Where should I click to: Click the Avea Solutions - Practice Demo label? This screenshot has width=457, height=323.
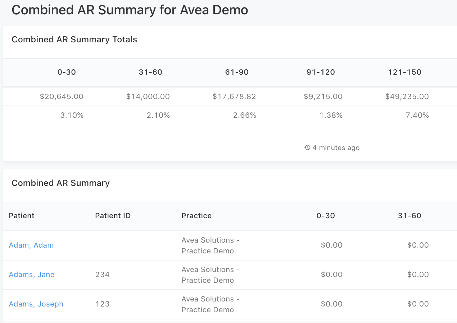[211, 245]
